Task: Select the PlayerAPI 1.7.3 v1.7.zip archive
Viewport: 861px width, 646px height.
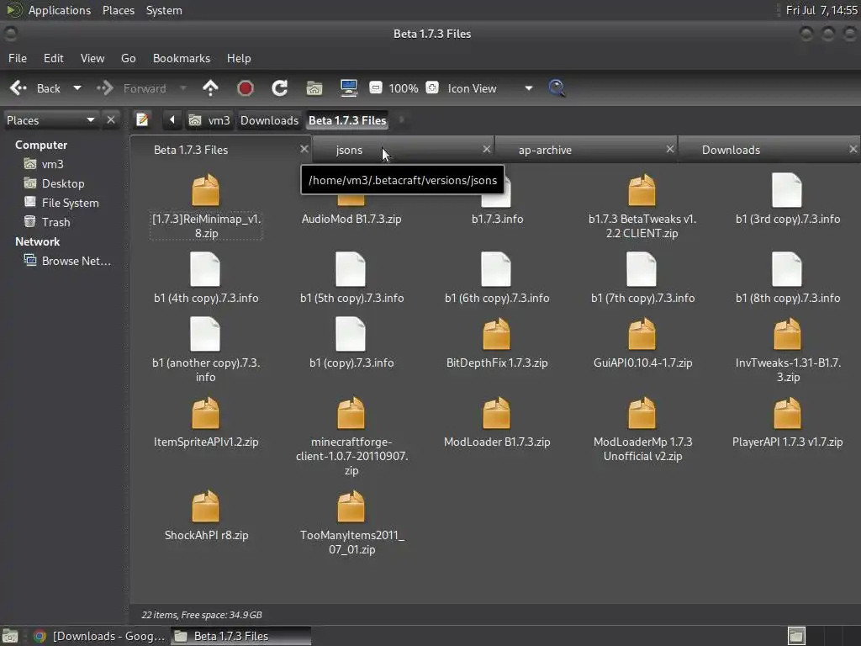Action: coord(787,413)
